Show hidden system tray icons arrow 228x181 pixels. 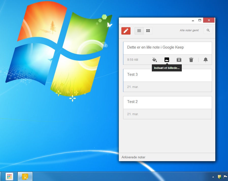[213, 177]
